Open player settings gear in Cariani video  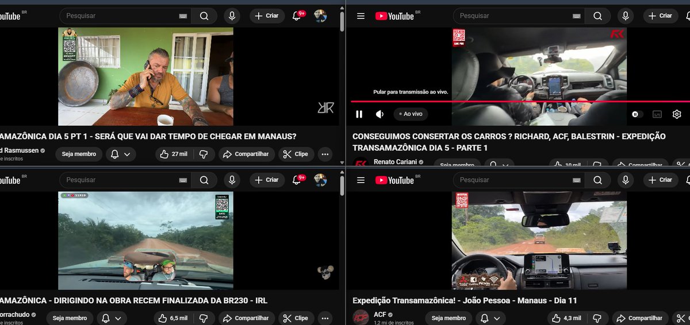(677, 114)
